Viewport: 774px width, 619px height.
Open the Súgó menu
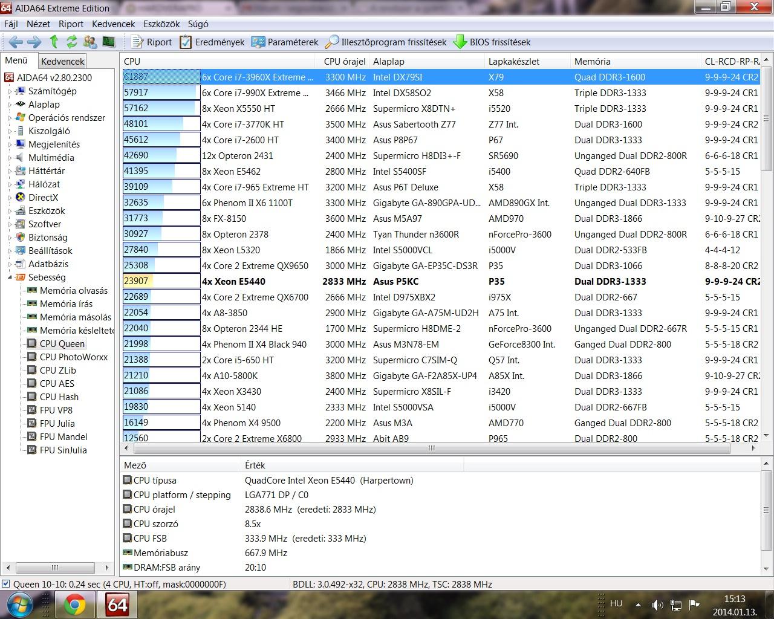(x=198, y=24)
